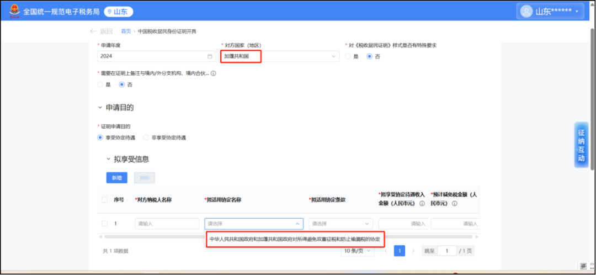
Task: Select 是 for 《税收居民证明》样式特殊要求
Action: pyautogui.click(x=348, y=56)
